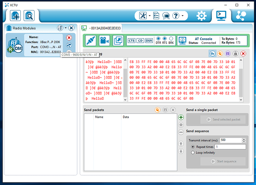This screenshot has height=185, width=256.
Task: Click the DSR line indicator
Action: (x=149, y=41)
